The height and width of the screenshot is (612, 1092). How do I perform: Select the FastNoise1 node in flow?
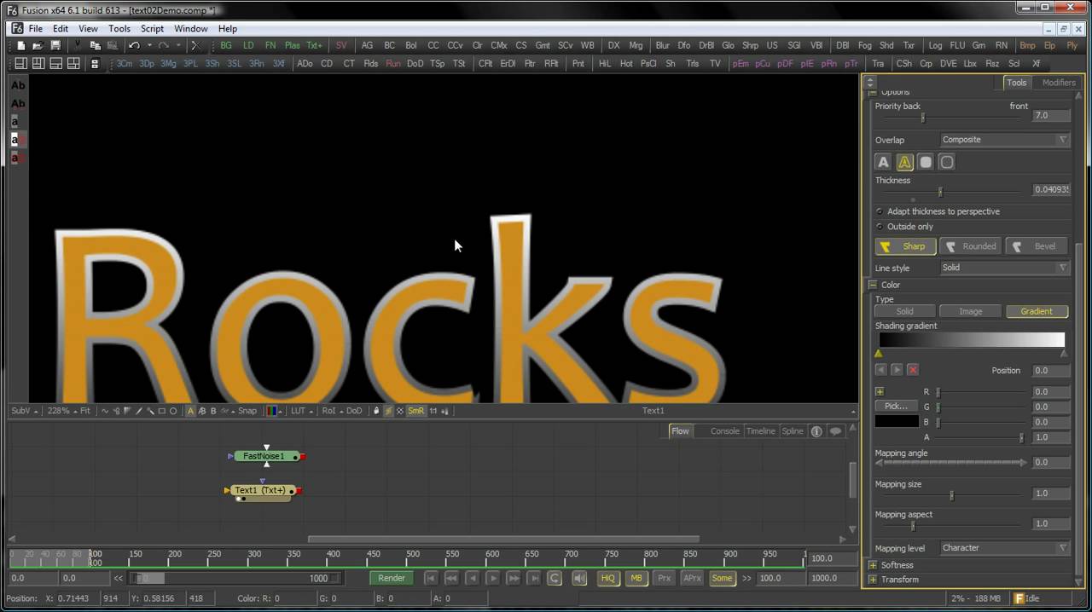point(264,456)
